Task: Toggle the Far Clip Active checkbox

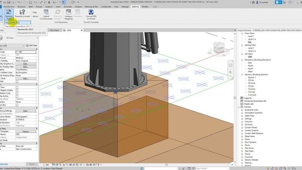Action: 17,96
